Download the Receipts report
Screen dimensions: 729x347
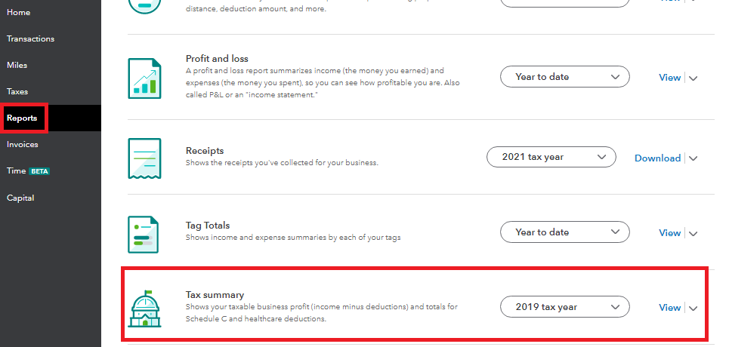[x=657, y=158]
